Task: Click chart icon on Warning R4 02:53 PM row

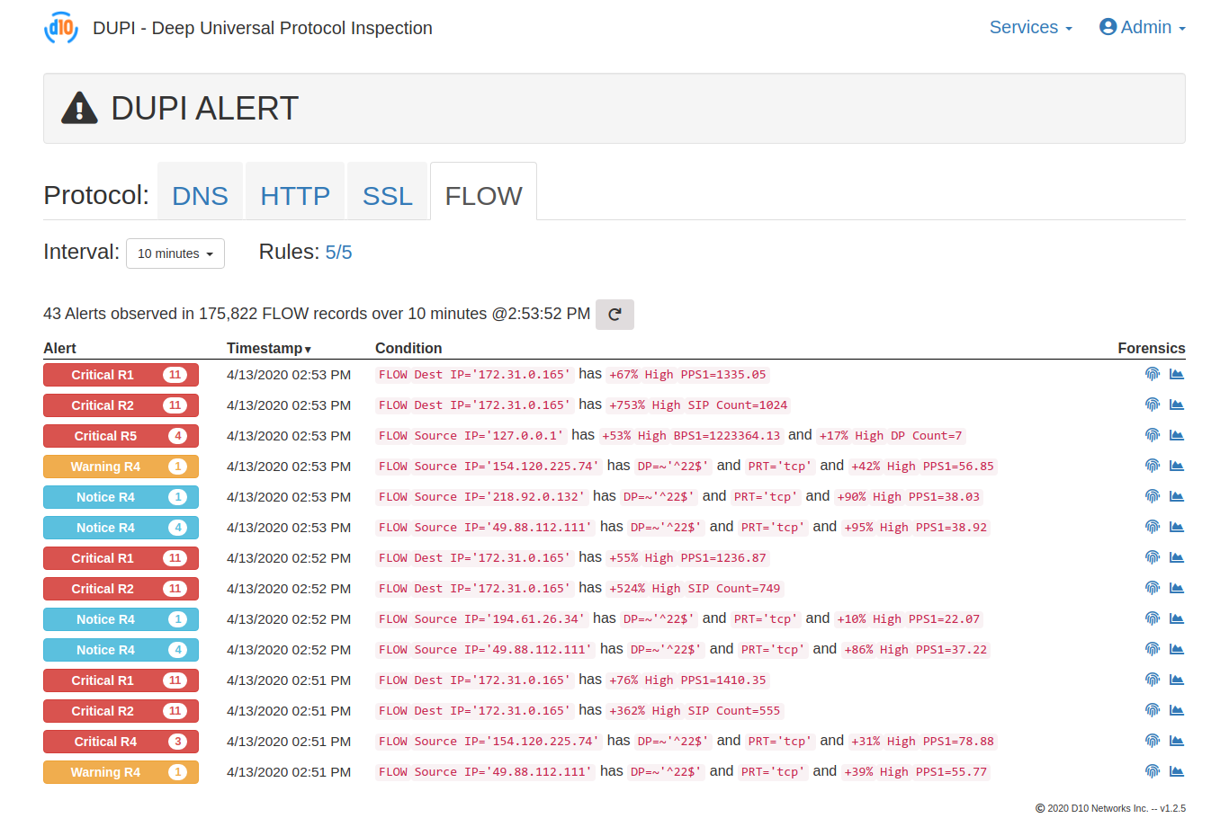Action: (1176, 466)
